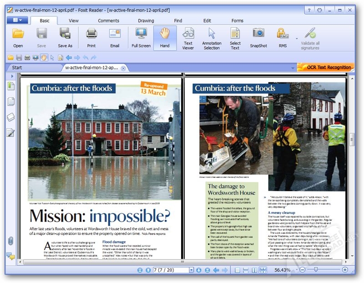Open the blue application menu dropdown
The width and height of the screenshot is (364, 283).
(x=17, y=20)
